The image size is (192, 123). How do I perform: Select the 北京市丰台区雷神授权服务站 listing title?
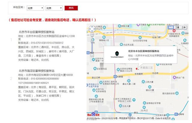coord(37,32)
